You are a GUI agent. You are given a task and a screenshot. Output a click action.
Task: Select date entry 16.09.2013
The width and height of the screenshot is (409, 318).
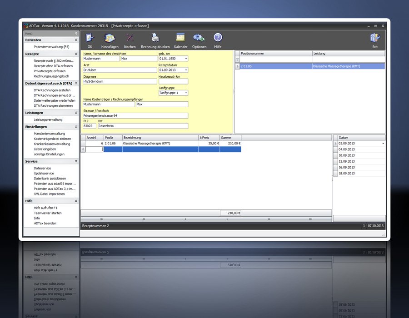361,167
